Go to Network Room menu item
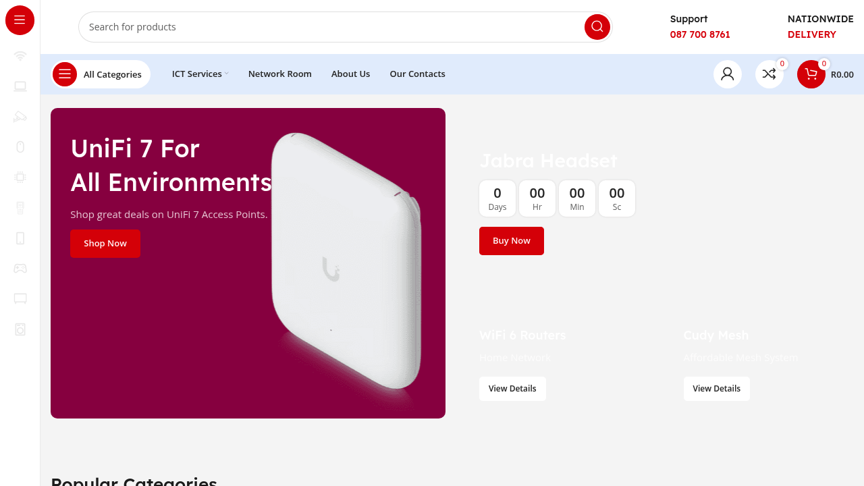 280,74
